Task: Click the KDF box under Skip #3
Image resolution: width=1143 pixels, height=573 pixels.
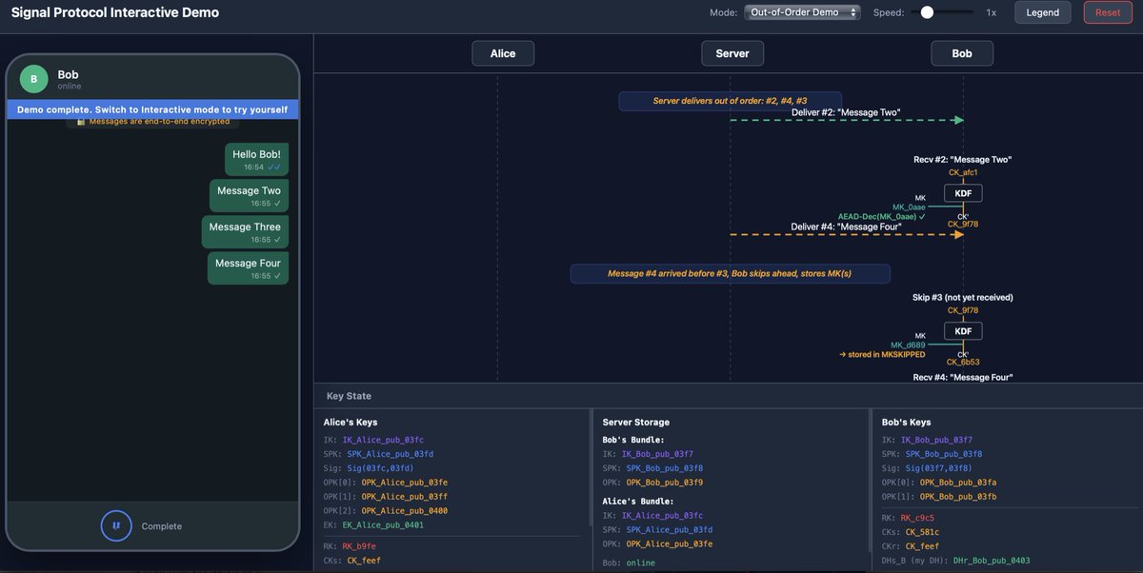Action: click(x=963, y=331)
